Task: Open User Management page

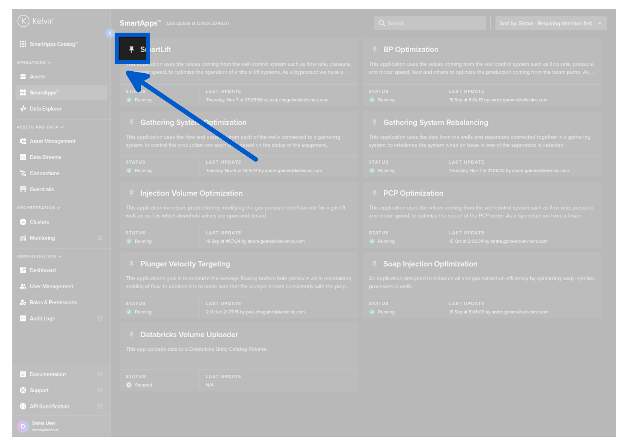Action: tap(51, 286)
